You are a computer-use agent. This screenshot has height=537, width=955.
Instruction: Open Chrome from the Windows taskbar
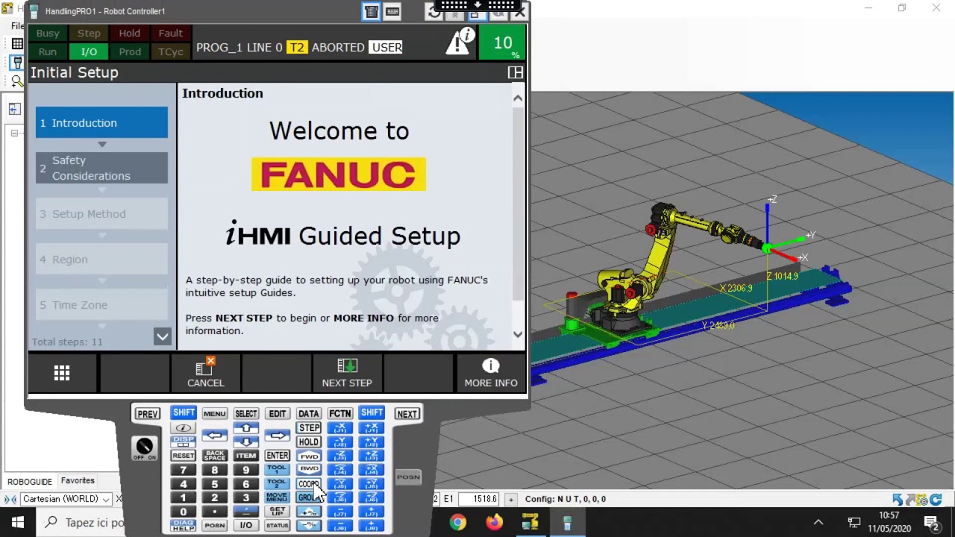click(x=457, y=522)
